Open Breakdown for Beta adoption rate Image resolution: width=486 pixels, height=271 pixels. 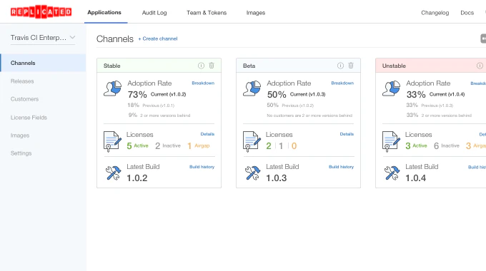click(342, 83)
